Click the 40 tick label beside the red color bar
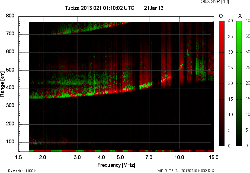 (x=230, y=21)
